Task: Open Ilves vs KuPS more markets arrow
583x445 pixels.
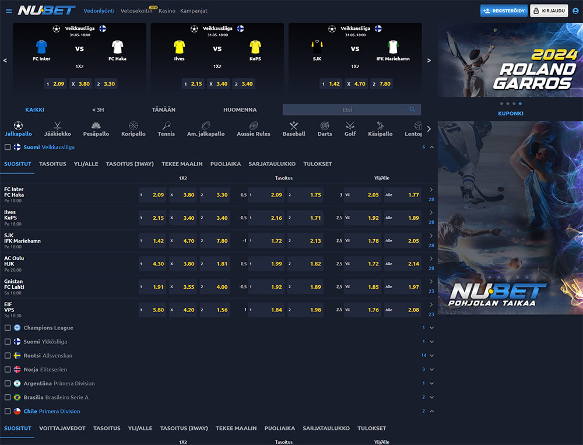Action: click(431, 212)
